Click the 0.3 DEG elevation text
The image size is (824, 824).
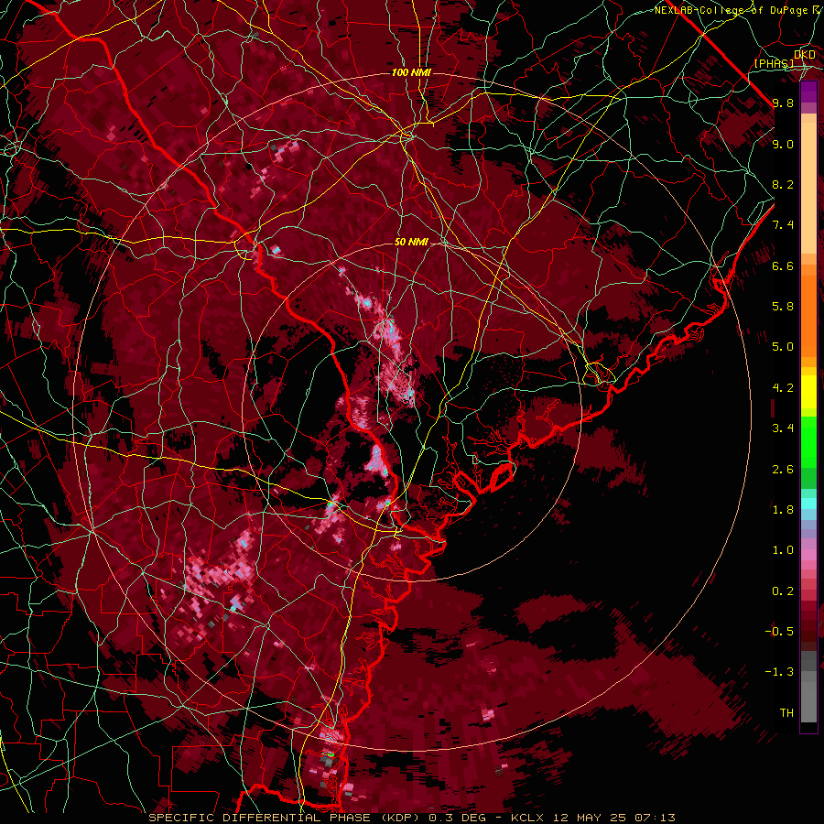[x=457, y=818]
